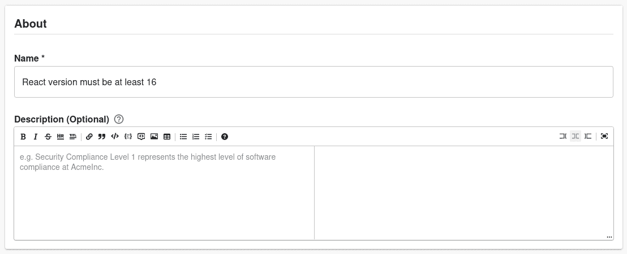Switch to preview-only view mode
The image size is (627, 254).
[588, 137]
